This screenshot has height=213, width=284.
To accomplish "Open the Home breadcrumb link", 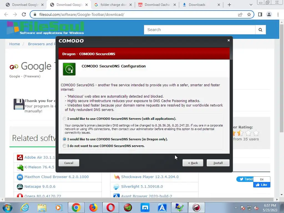I will click(14, 44).
